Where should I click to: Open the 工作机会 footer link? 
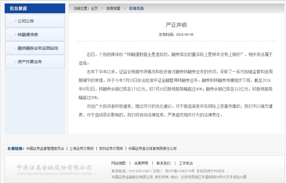[x=186, y=163]
